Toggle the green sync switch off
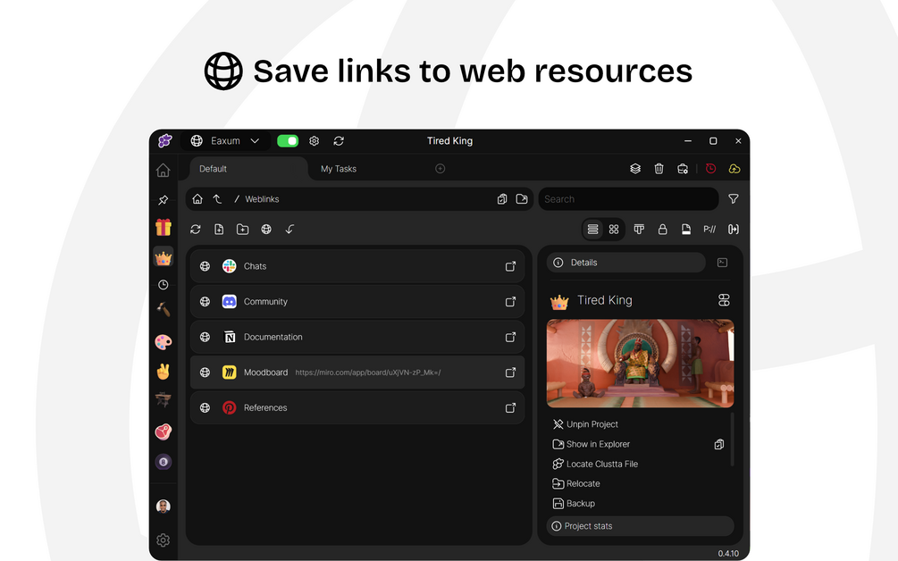Image resolution: width=898 pixels, height=561 pixels. 288,141
